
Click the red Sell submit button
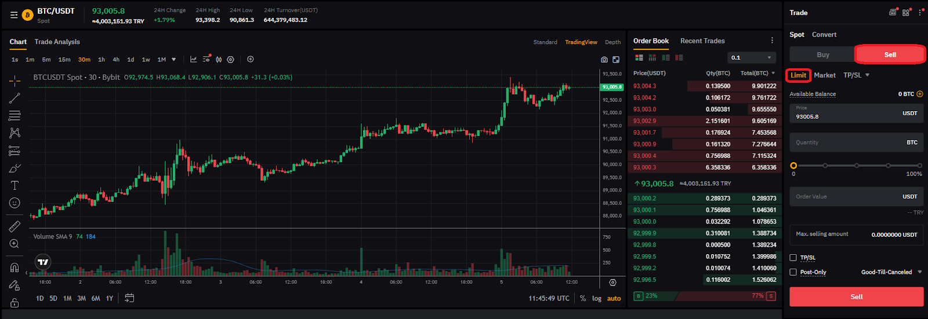856,297
